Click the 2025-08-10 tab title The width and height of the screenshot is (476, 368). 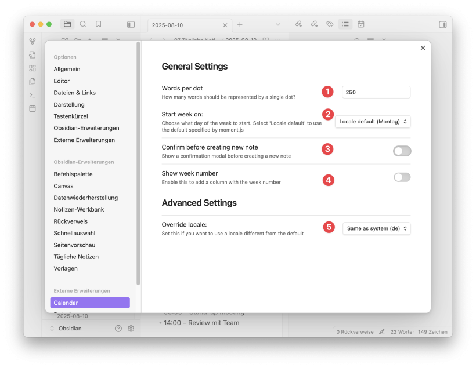[x=168, y=25]
